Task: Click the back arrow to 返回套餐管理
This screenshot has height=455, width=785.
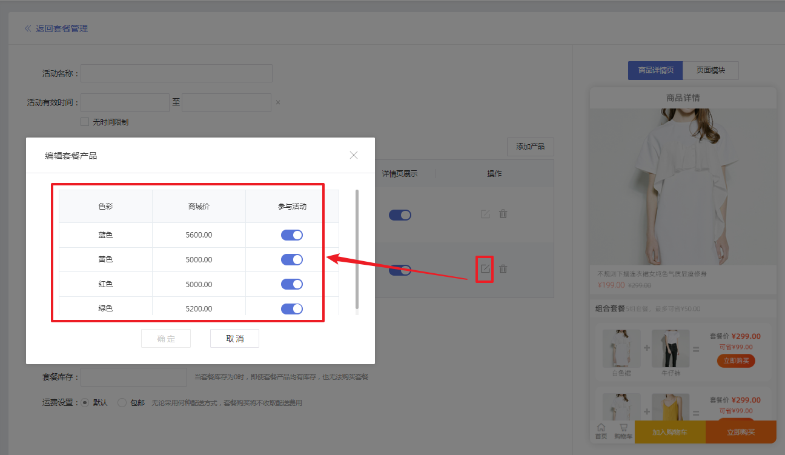Action: tap(28, 28)
